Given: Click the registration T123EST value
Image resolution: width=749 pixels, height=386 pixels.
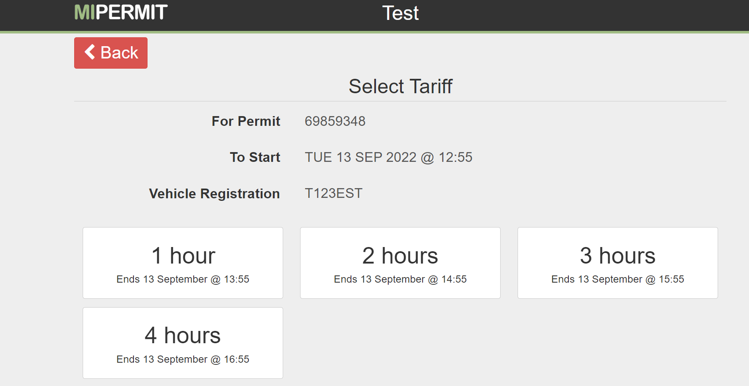Looking at the screenshot, I should [334, 193].
